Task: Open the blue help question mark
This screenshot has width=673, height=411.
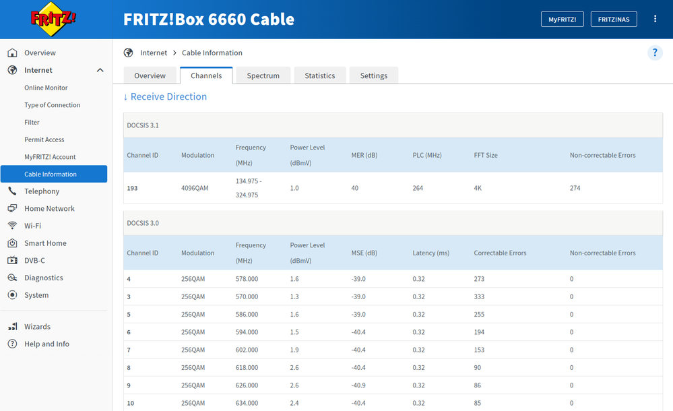Action: (x=654, y=53)
